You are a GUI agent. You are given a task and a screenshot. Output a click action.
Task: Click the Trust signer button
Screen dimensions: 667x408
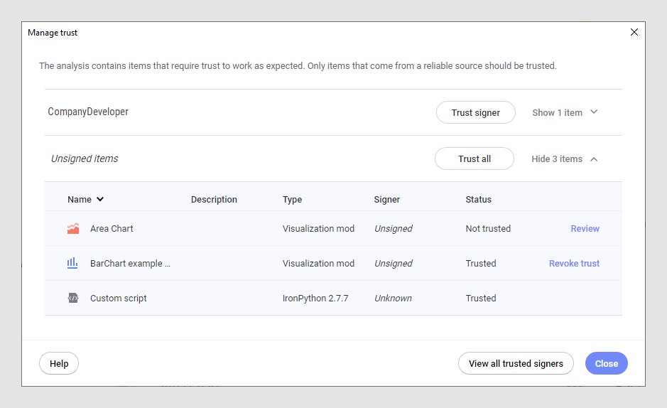pos(475,112)
